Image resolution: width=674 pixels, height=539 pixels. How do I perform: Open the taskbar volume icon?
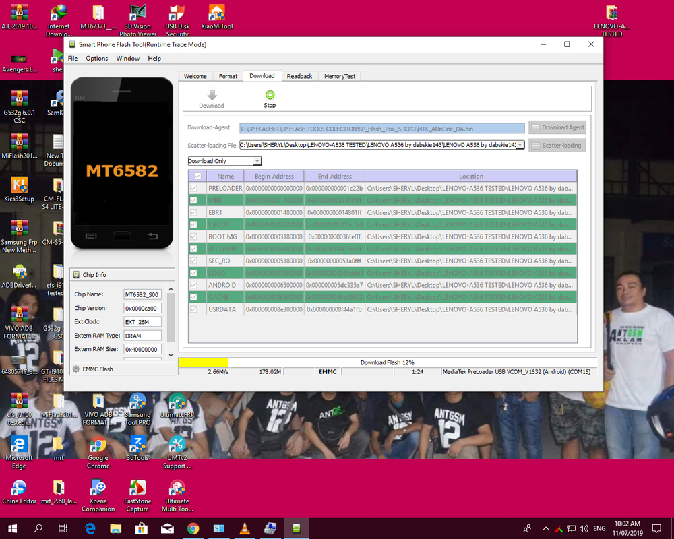[x=583, y=528]
